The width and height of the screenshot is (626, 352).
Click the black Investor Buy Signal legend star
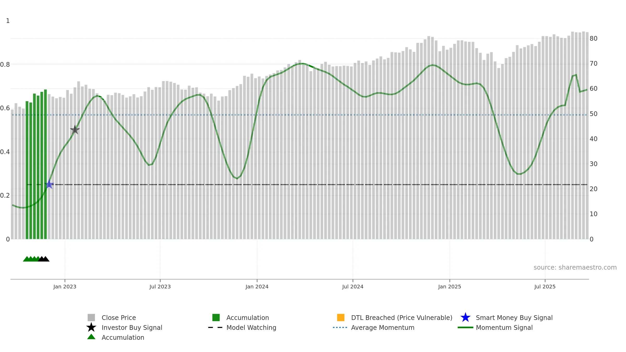point(91,327)
